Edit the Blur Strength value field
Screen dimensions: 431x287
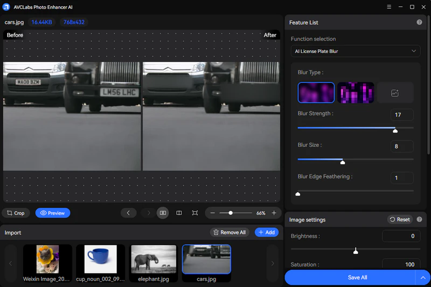(x=402, y=115)
